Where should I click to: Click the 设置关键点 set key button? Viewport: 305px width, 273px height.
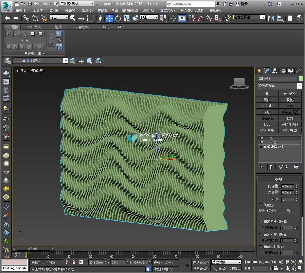201,268
